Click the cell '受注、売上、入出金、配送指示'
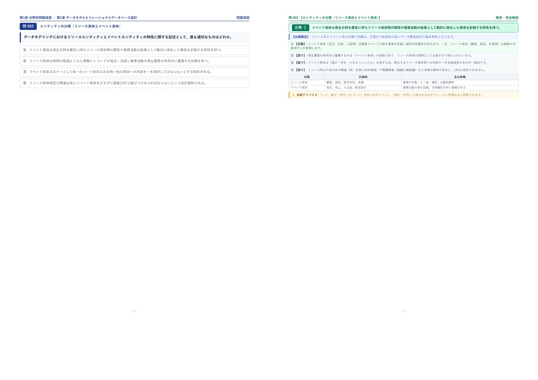538x380 pixels. 363,88
